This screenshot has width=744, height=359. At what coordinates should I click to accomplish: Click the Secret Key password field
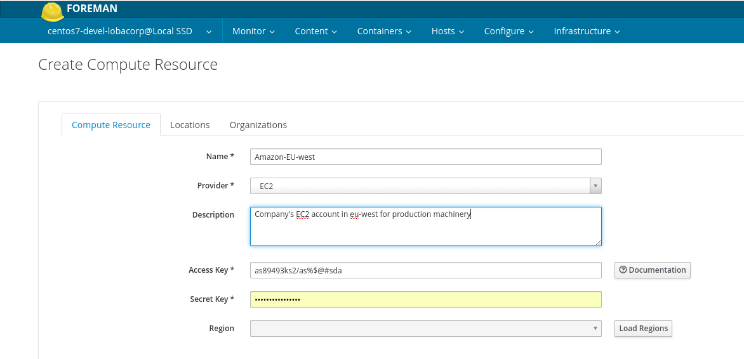coord(425,299)
